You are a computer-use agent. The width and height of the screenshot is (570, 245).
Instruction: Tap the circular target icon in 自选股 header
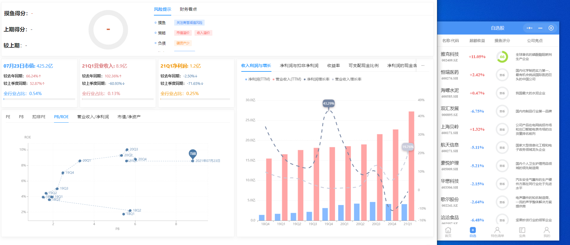coord(551,28)
